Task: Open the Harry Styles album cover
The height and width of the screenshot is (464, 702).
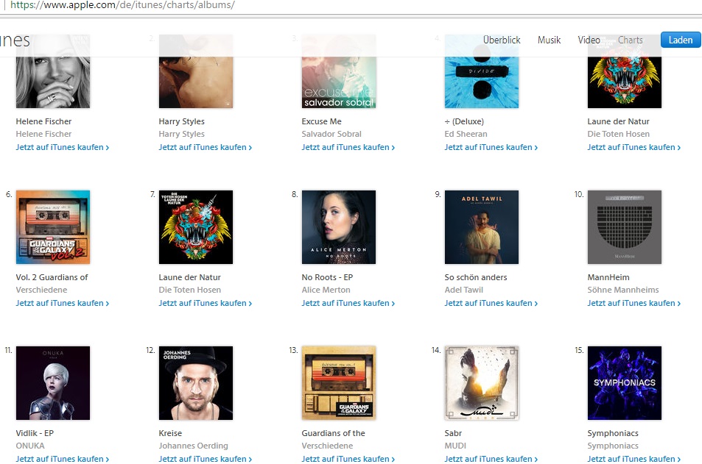Action: pyautogui.click(x=196, y=71)
